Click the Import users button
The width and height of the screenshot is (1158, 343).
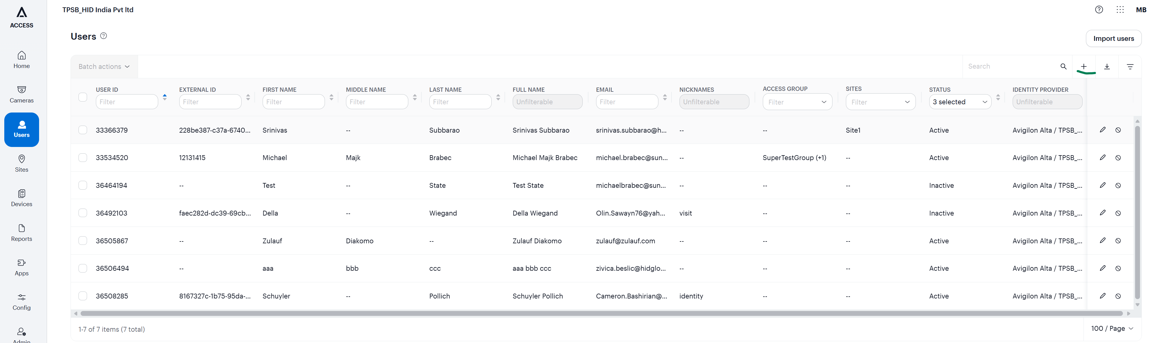pos(1113,39)
